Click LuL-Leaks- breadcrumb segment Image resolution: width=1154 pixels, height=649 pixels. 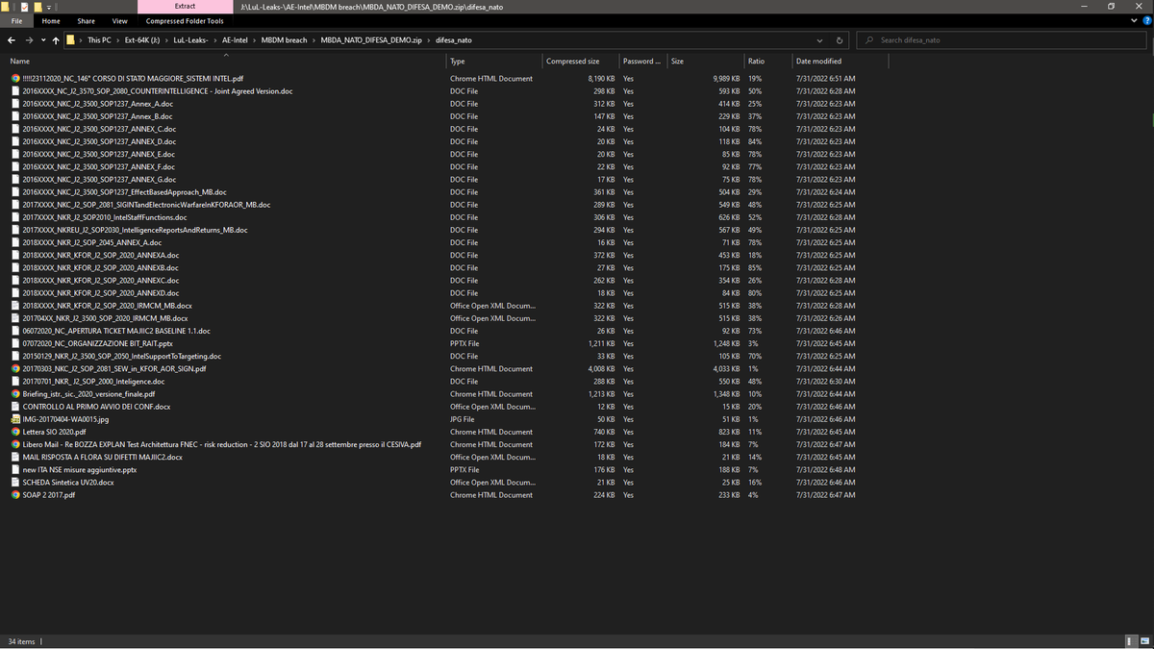[x=191, y=40]
